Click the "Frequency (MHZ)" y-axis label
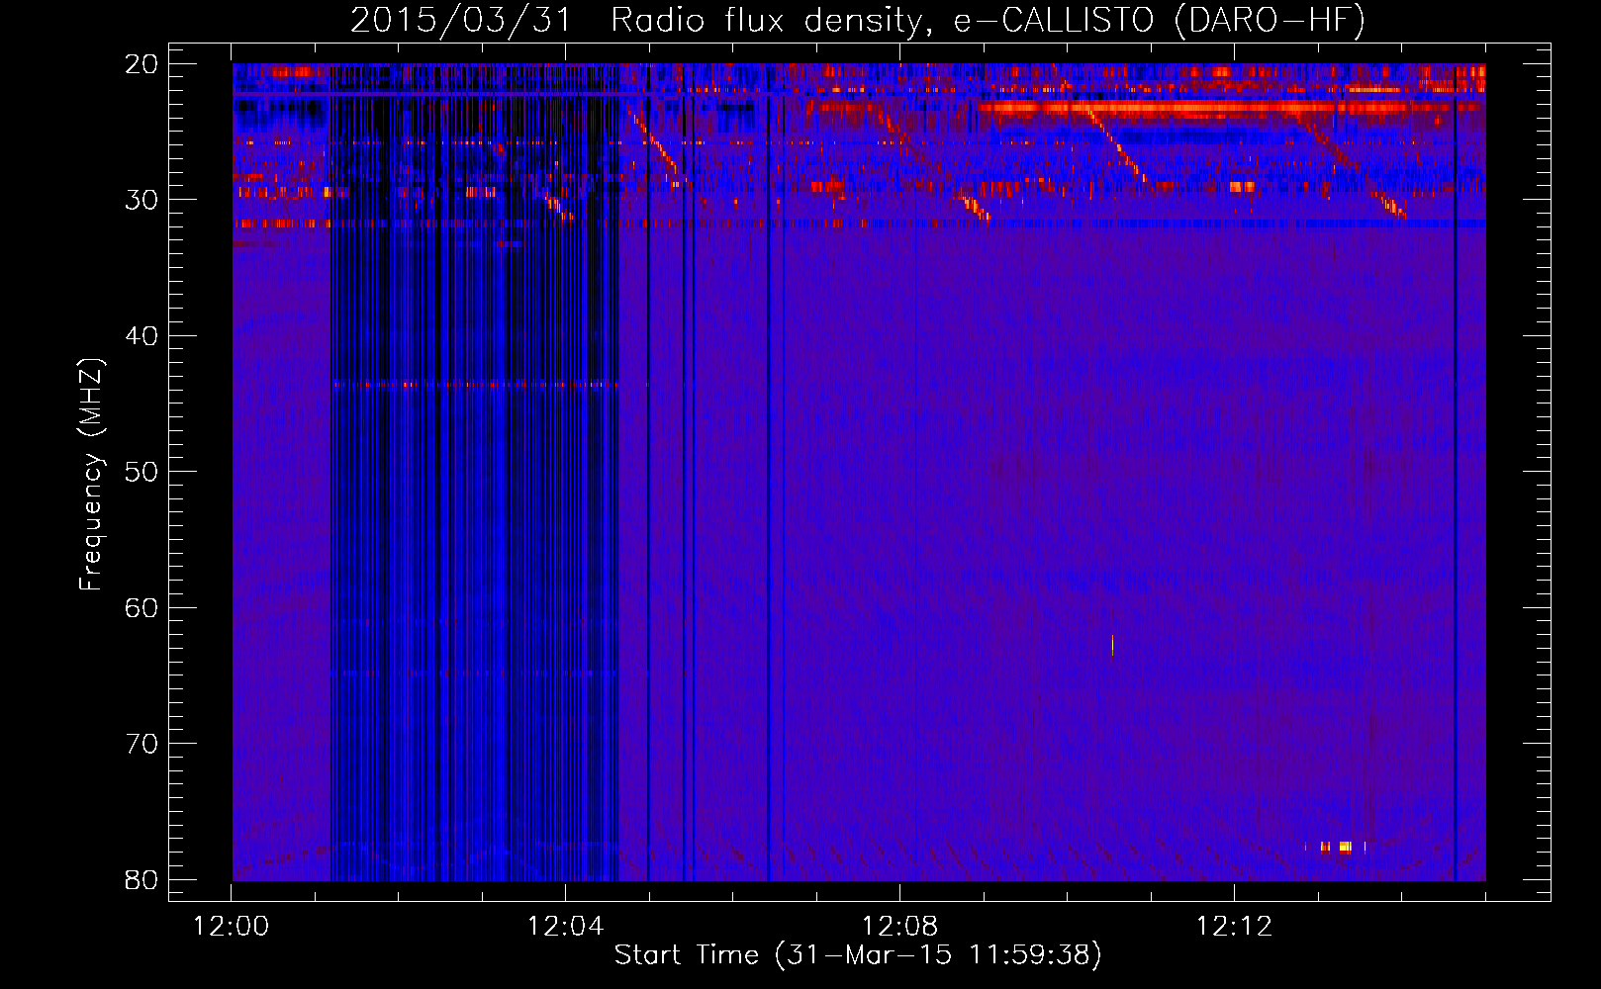 tap(91, 475)
